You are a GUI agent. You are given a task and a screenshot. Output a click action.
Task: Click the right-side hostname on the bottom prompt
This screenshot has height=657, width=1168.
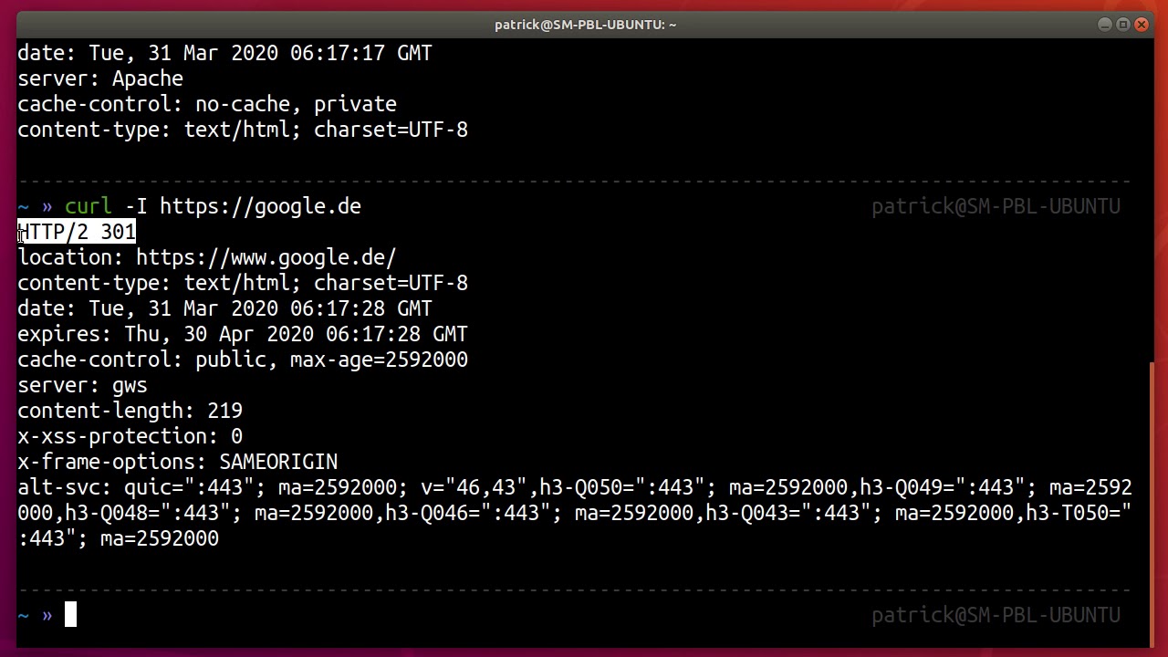coord(996,616)
